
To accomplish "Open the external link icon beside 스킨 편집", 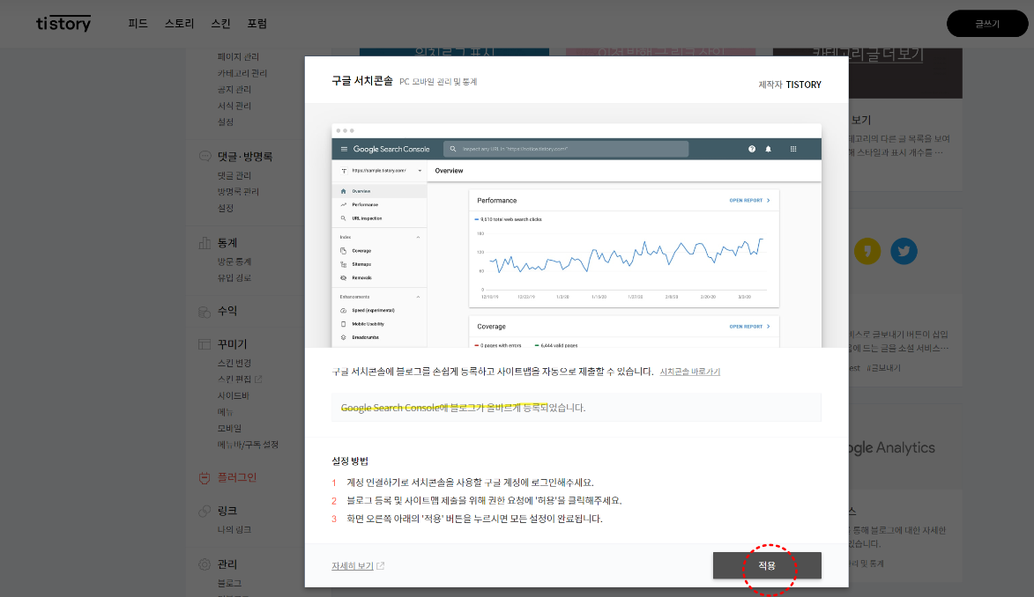I will pos(258,379).
